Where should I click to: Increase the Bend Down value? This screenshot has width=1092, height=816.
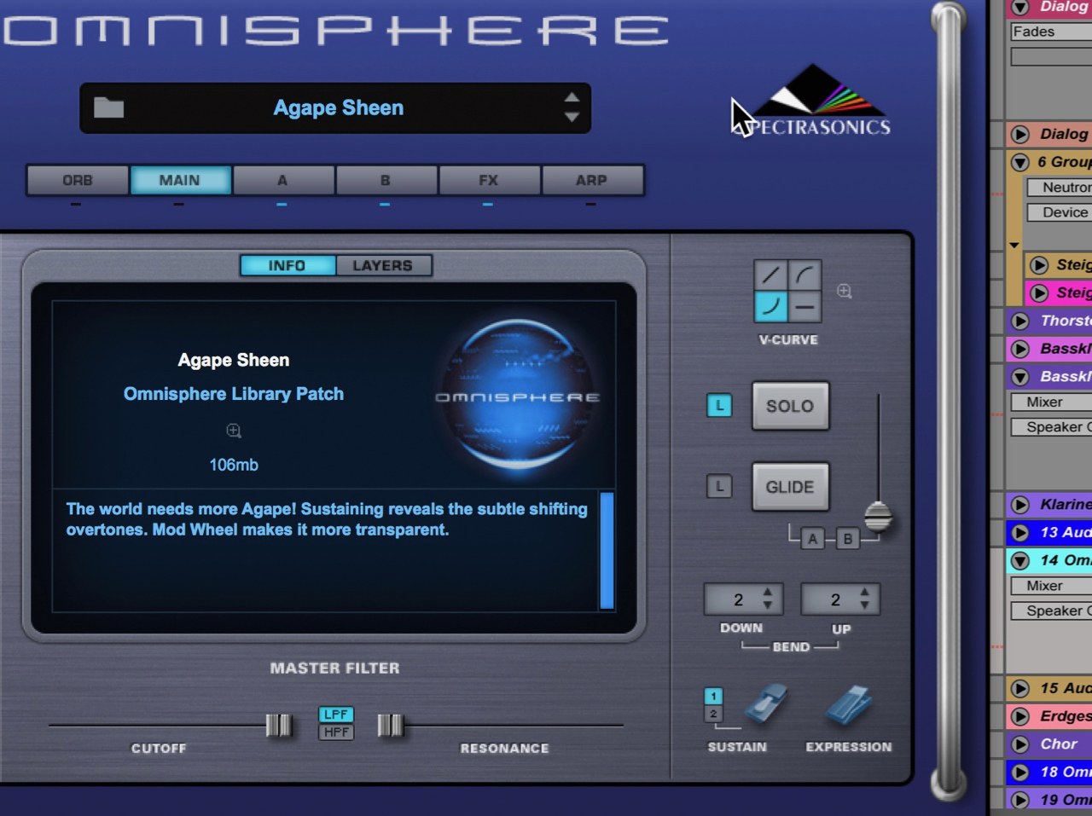(x=768, y=591)
